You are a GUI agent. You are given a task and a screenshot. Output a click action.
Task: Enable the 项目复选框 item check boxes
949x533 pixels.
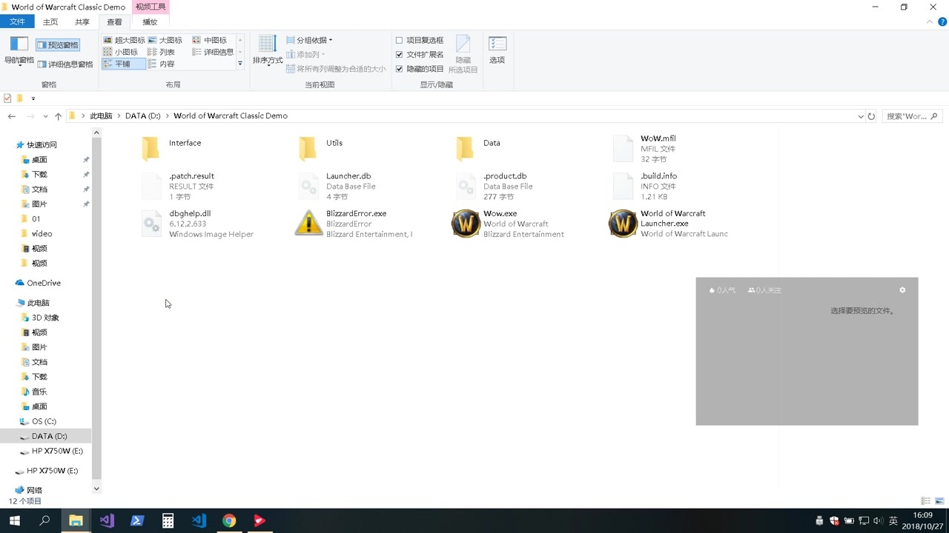click(419, 40)
